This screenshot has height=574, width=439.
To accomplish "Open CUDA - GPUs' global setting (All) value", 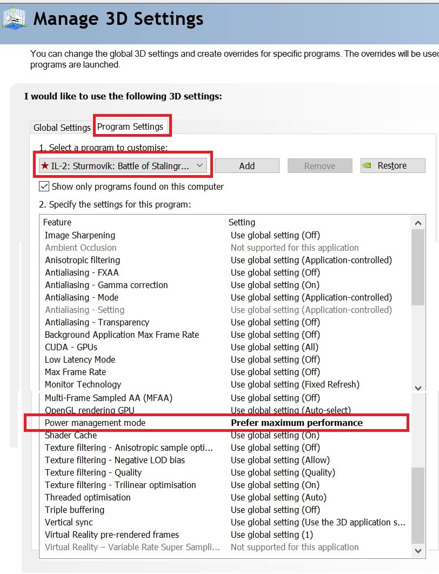I will click(275, 347).
